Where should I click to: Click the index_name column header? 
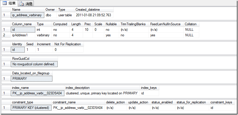coord(38,88)
